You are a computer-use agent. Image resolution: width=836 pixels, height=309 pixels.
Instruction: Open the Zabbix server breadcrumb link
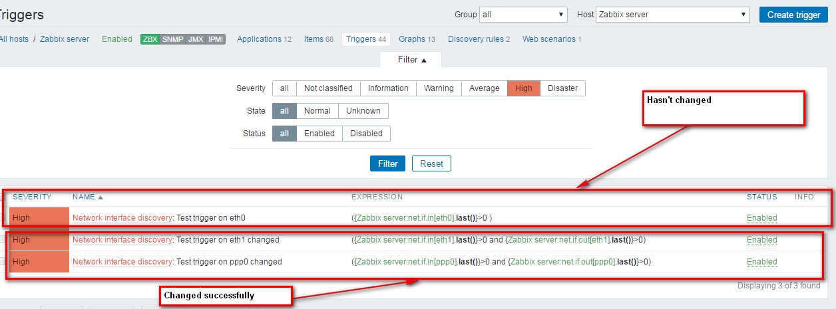pos(65,39)
